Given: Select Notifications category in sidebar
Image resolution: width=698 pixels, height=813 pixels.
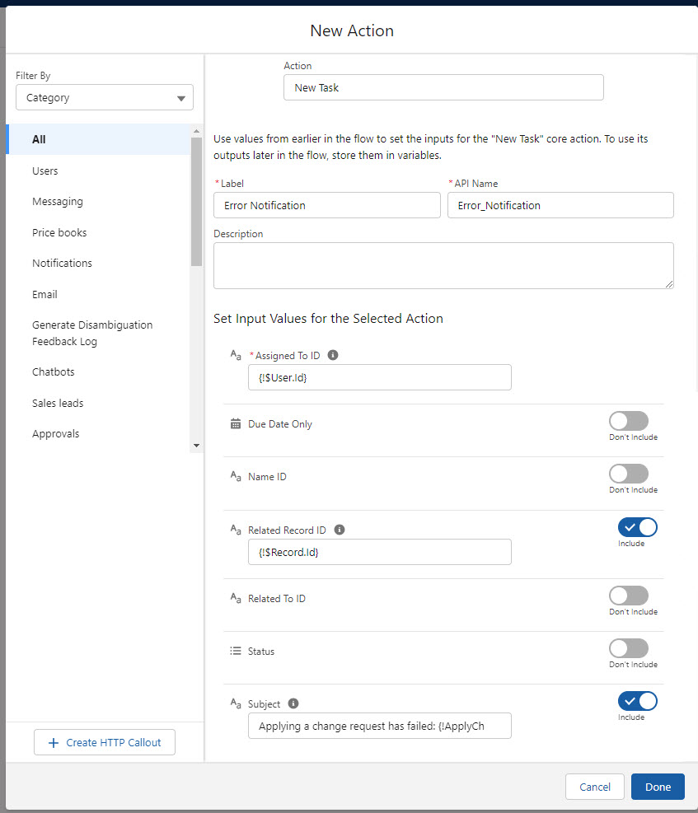Looking at the screenshot, I should tap(63, 263).
